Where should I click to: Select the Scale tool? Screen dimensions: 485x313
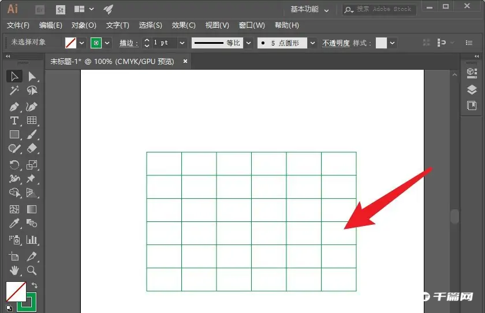(32, 164)
